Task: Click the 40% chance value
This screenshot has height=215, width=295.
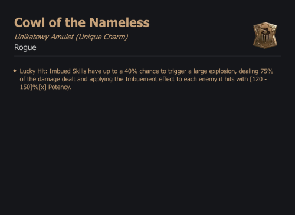Action: pos(131,71)
